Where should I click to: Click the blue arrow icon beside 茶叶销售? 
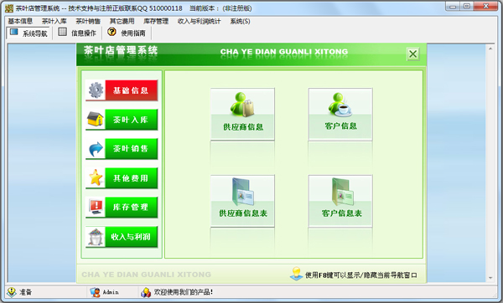click(96, 149)
